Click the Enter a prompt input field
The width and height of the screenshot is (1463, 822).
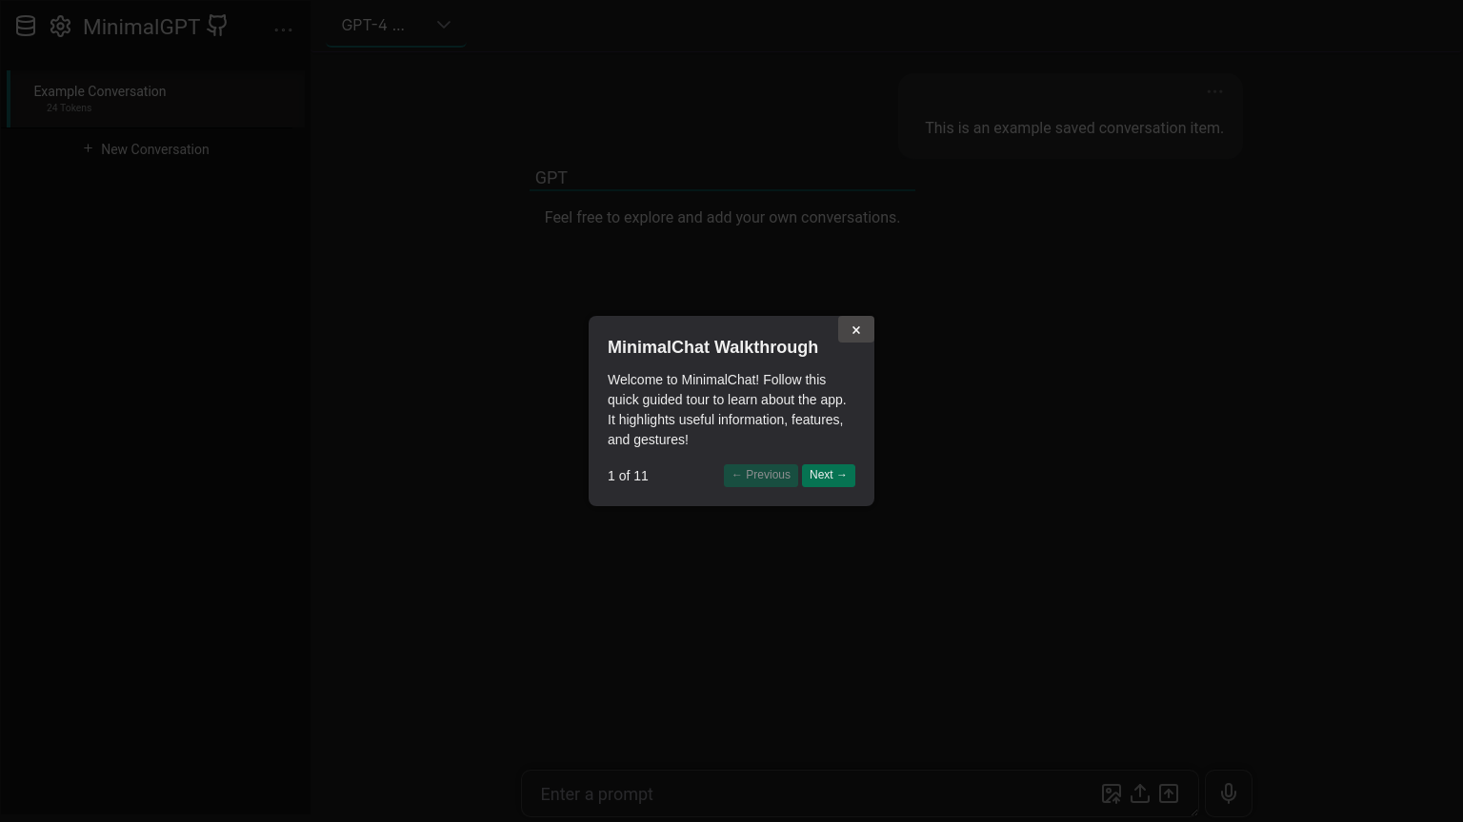pos(810,793)
